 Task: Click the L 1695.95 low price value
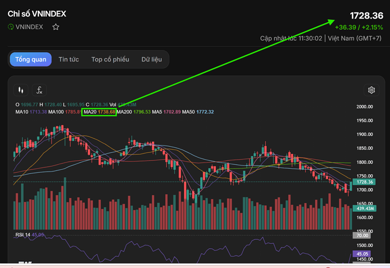[x=73, y=104]
